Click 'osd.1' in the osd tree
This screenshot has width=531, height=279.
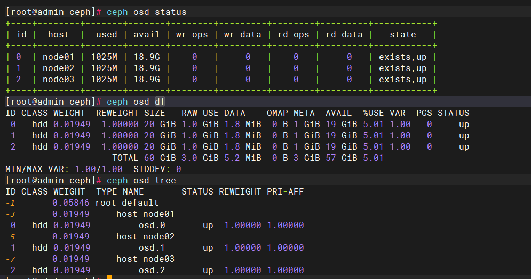[x=152, y=248]
